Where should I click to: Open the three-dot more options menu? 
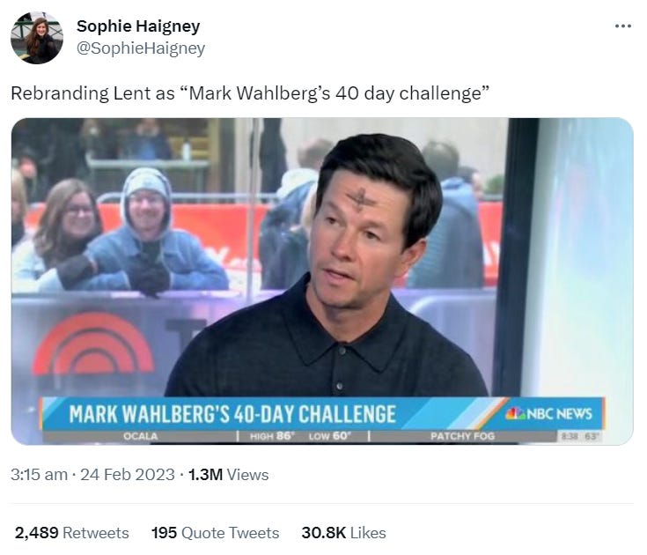point(622,26)
